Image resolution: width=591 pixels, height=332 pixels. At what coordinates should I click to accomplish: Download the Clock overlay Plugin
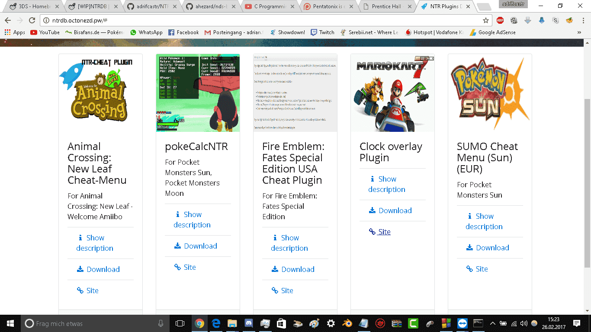pyautogui.click(x=390, y=211)
